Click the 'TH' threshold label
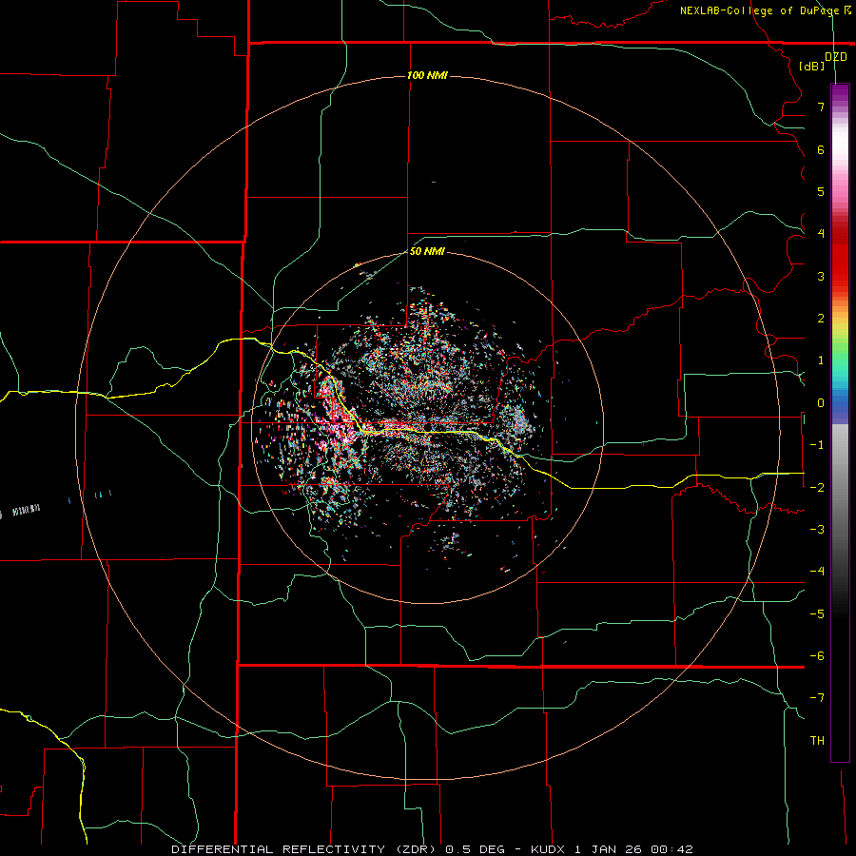 [817, 740]
